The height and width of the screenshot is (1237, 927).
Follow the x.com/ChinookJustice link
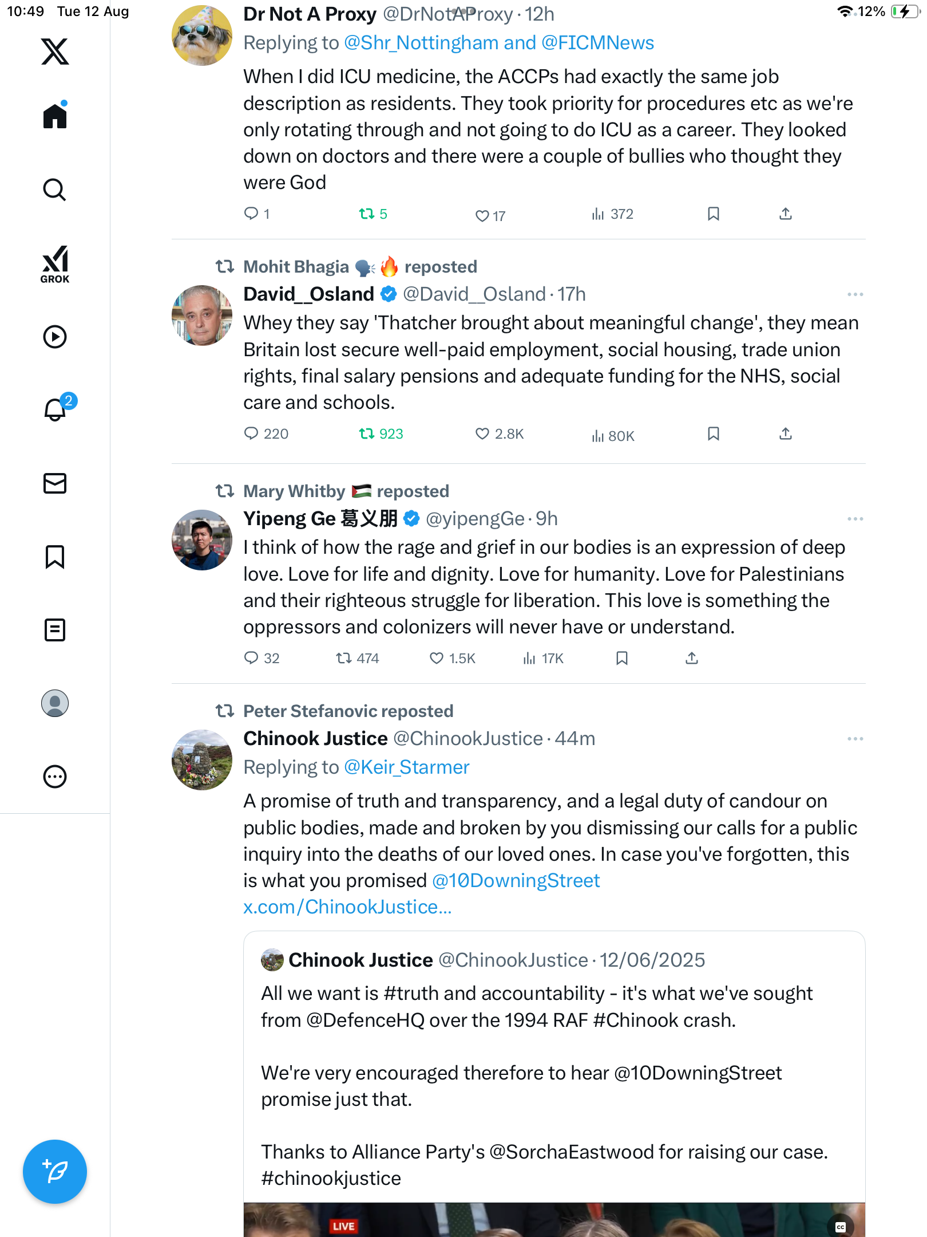(347, 907)
